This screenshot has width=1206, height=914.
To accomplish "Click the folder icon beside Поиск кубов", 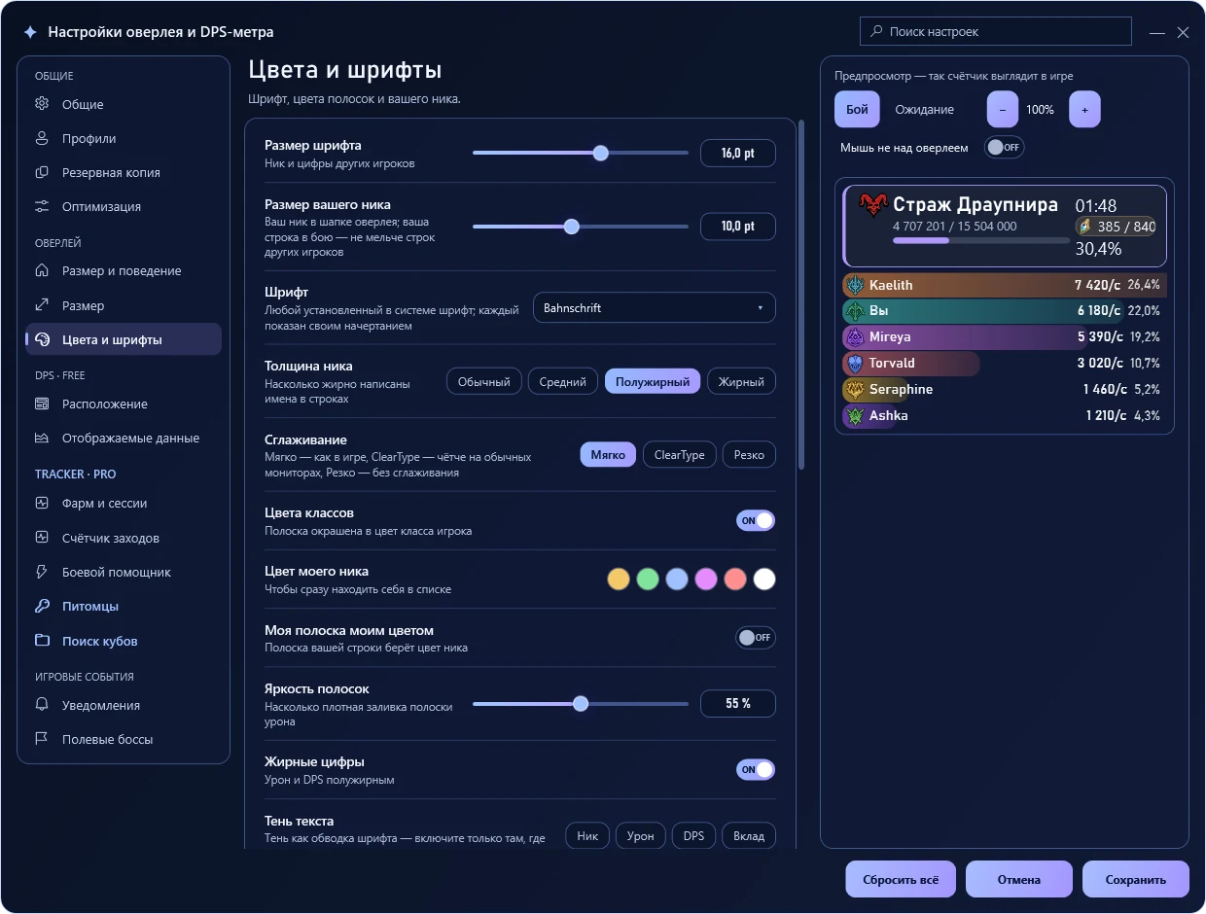I will (x=42, y=641).
